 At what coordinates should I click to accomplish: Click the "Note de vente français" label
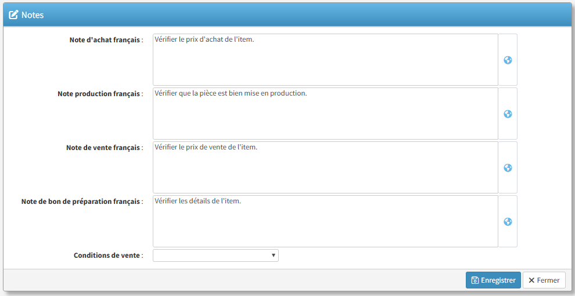(x=104, y=148)
